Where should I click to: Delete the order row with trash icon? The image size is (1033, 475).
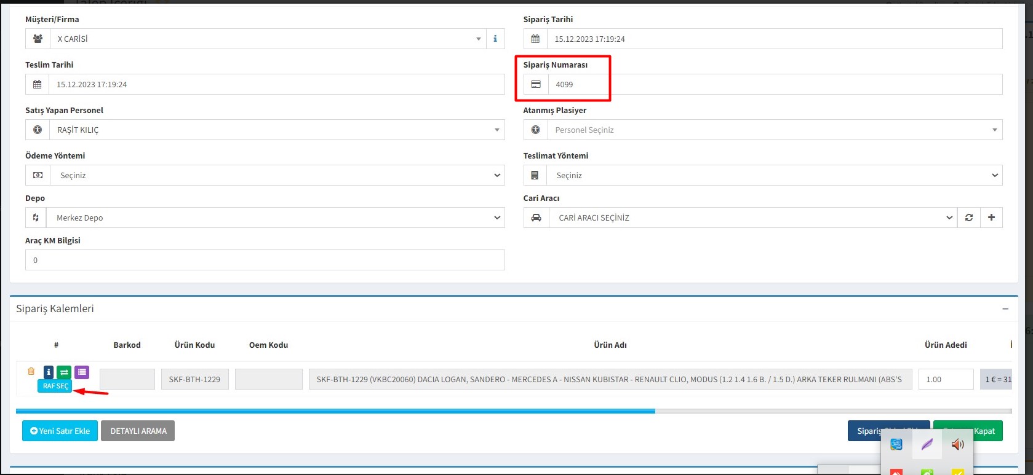(x=31, y=371)
